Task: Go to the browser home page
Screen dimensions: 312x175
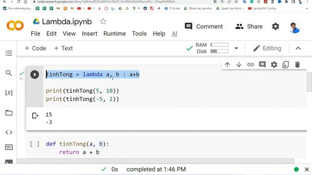Action: [x=25, y=1]
